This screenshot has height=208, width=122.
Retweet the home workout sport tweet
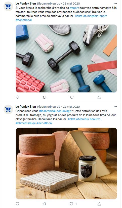tap(45, 97)
